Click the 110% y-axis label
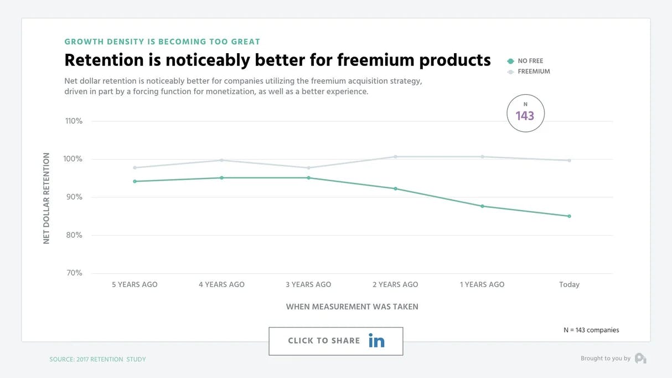Viewport: 672px width, 378px height. click(74, 121)
